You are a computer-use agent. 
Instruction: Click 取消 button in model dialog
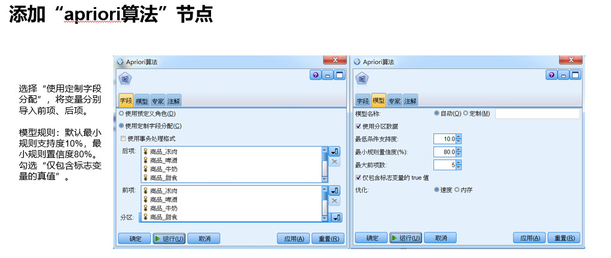pos(441,238)
